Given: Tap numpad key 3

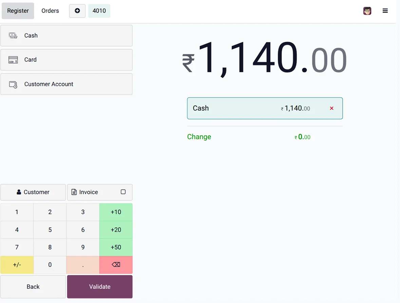Looking at the screenshot, I should click(x=83, y=212).
